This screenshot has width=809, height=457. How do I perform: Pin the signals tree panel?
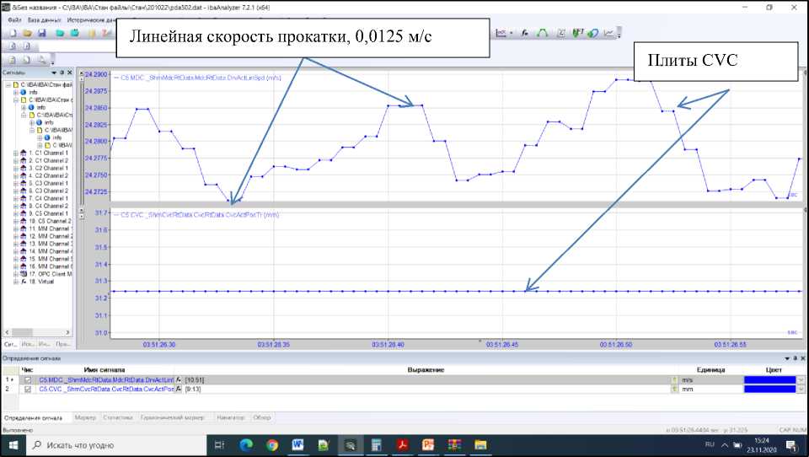62,73
